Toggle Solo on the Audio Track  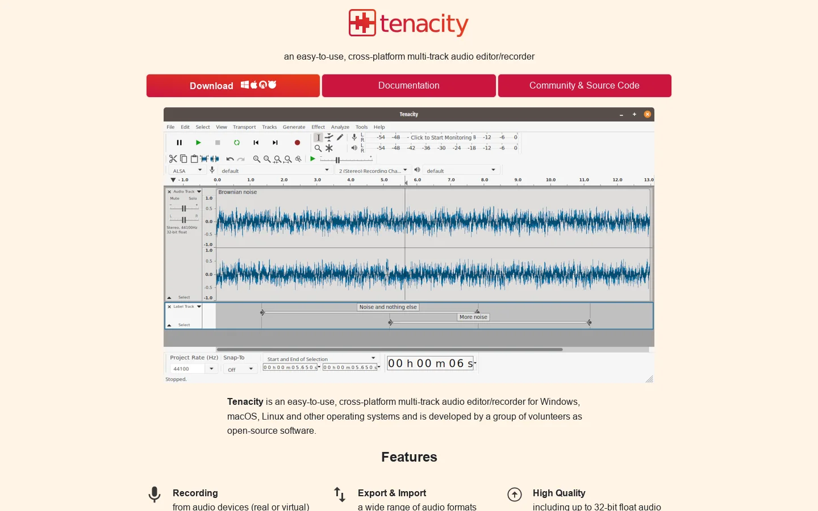coord(193,199)
